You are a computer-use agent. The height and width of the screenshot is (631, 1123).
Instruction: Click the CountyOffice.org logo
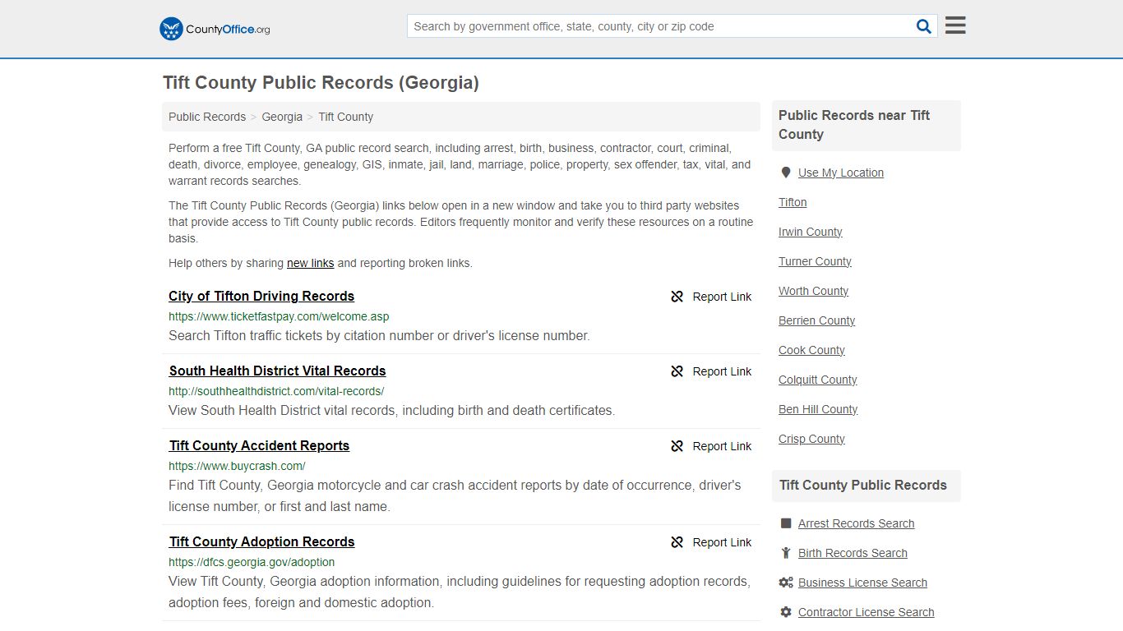click(215, 29)
